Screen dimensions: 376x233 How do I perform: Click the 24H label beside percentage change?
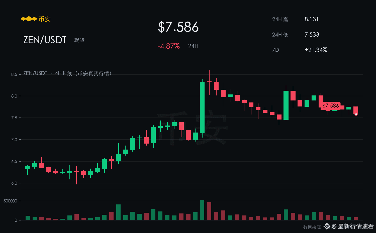(x=193, y=46)
